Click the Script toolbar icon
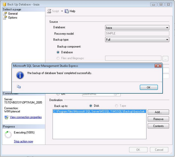This screenshot has width=175, height=157. coord(49,11)
